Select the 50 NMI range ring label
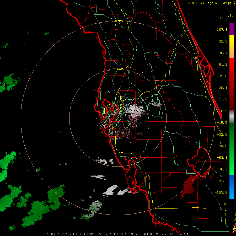The height and width of the screenshot is (236, 236). [x=118, y=69]
